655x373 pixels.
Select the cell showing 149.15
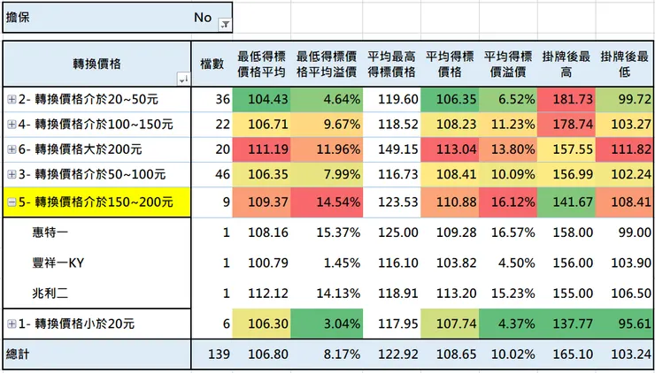pyautogui.click(x=391, y=149)
